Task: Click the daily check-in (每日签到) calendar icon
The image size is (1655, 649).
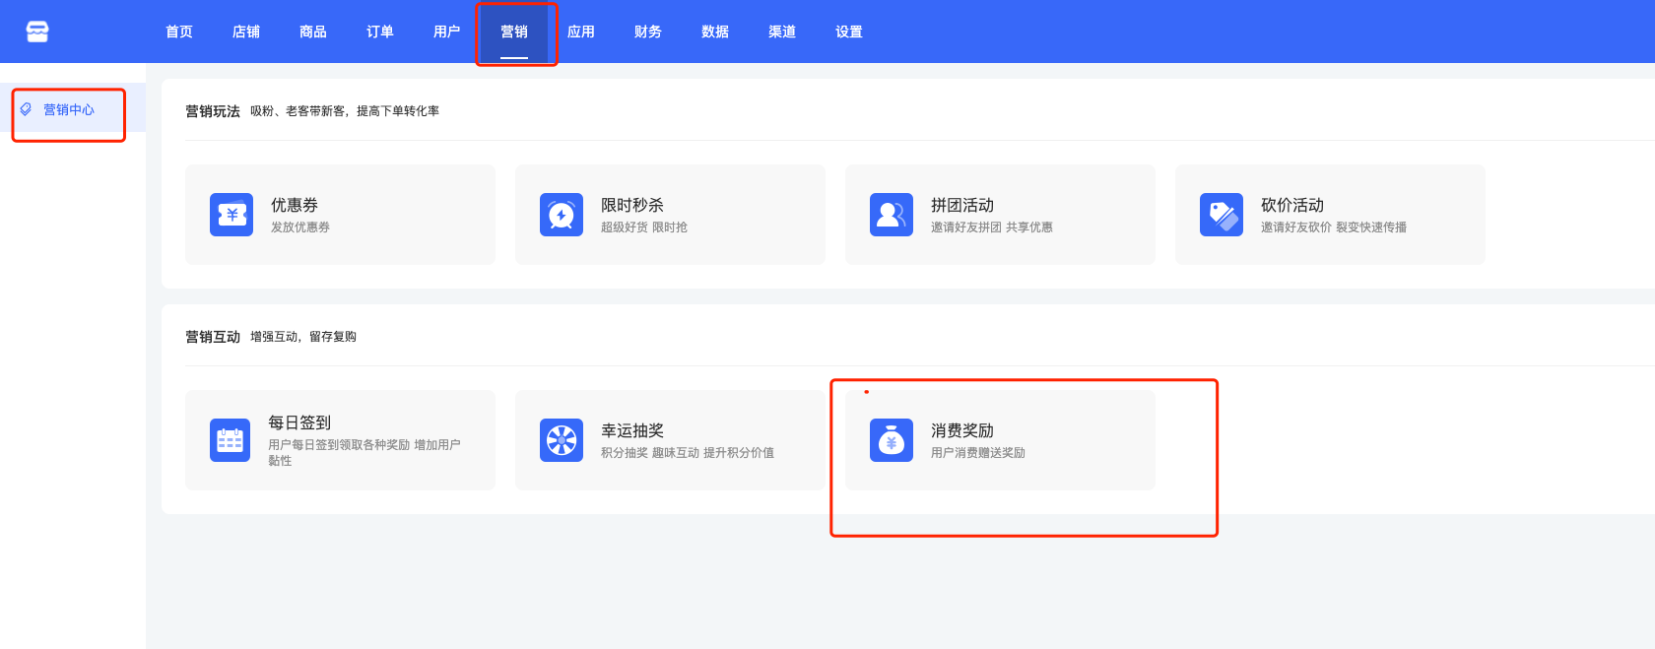Action: 231,440
